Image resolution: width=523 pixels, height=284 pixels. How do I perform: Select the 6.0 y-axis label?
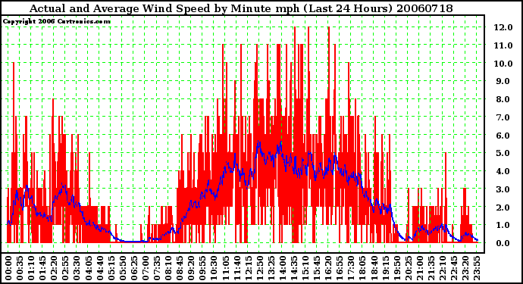point(503,136)
